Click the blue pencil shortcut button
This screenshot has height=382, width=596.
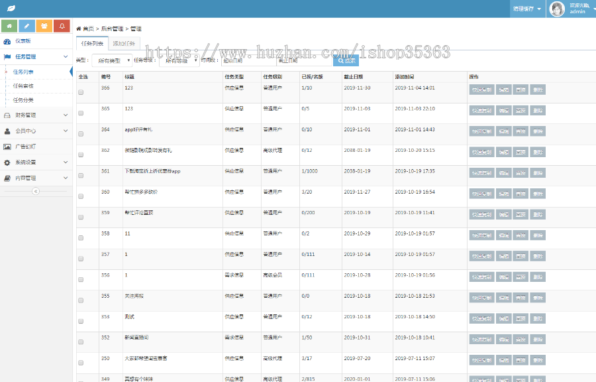pyautogui.click(x=27, y=27)
